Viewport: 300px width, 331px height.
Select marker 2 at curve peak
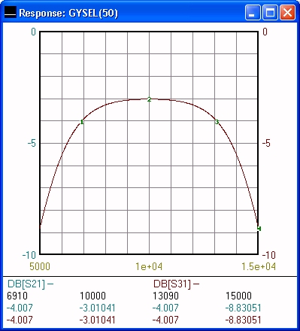(150, 99)
